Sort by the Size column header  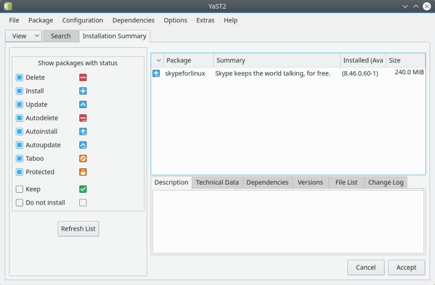(406, 60)
